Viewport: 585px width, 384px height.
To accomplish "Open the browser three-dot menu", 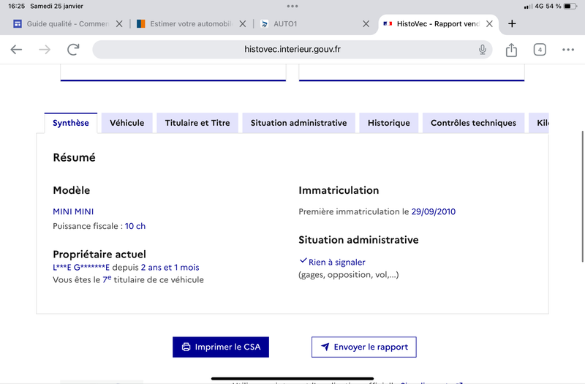I will coord(568,50).
